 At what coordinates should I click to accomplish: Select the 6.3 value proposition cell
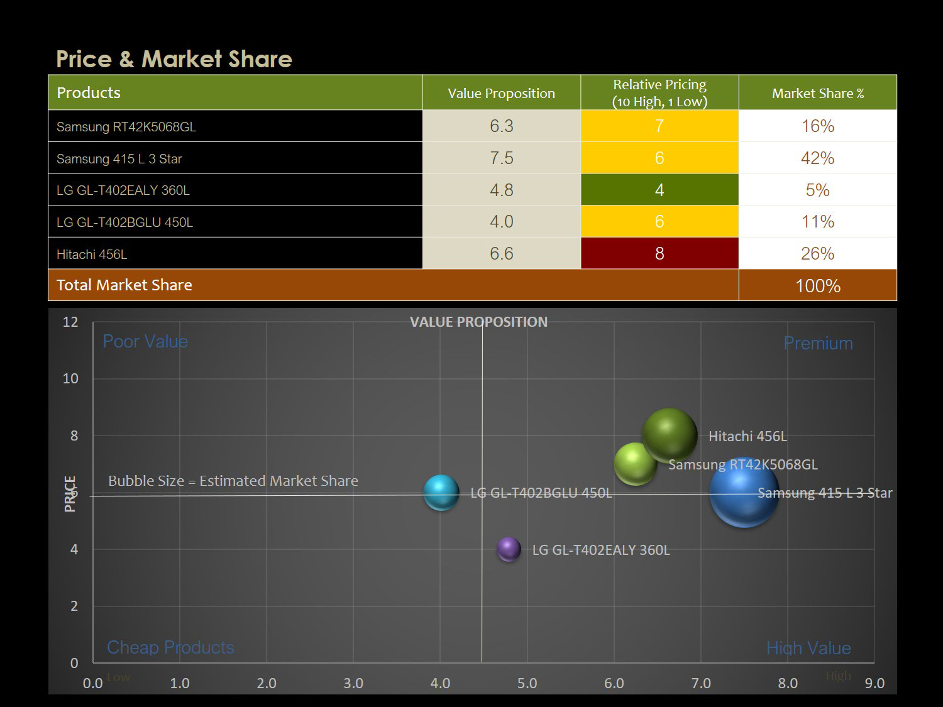click(x=502, y=126)
